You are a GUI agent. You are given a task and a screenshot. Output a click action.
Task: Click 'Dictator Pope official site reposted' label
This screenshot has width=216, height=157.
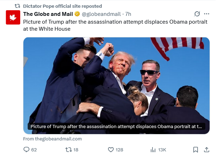62,6
